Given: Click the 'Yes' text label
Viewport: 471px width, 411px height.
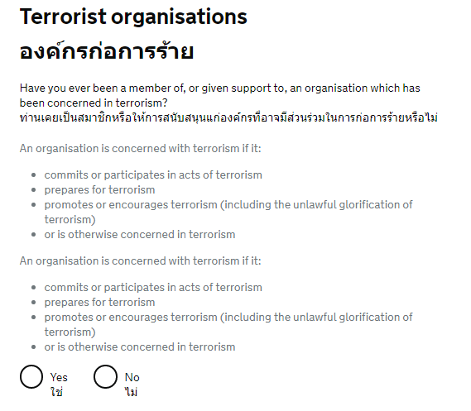Looking at the screenshot, I should pyautogui.click(x=59, y=377).
